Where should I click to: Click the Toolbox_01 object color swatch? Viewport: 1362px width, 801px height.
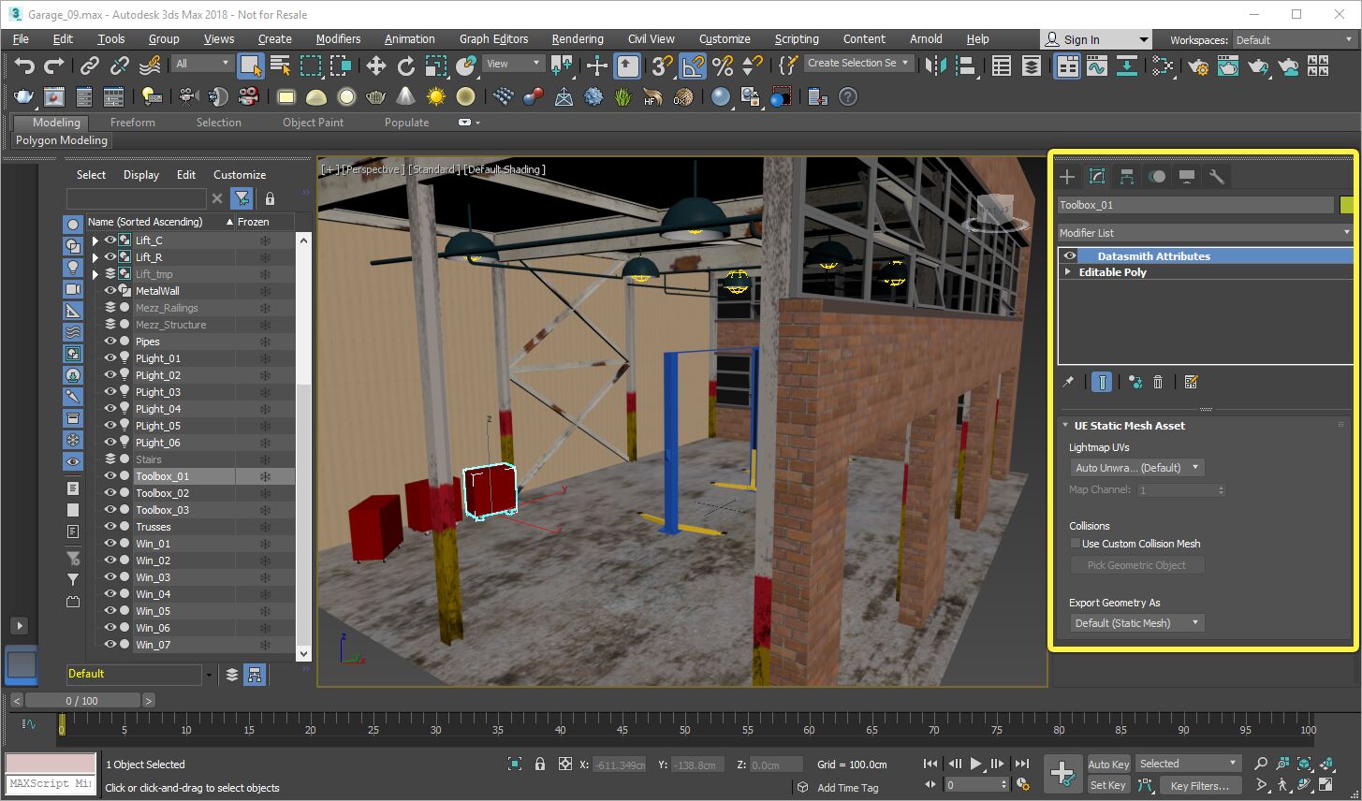point(1346,205)
